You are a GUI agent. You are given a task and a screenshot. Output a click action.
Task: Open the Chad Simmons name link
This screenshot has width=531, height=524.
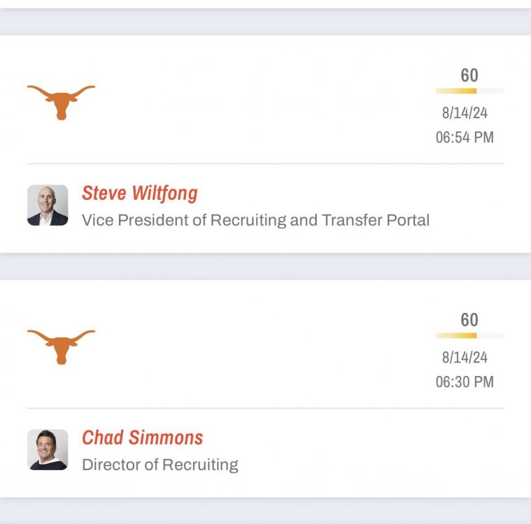tap(143, 437)
